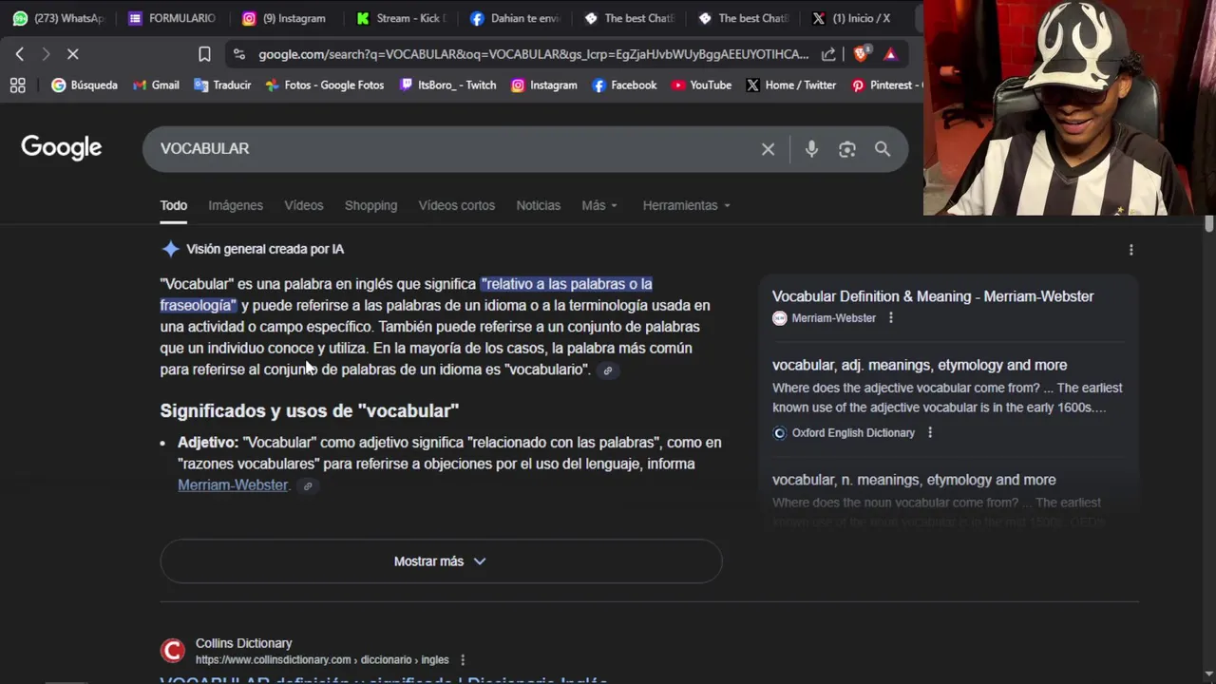
Task: Expand the Herramientas dropdown
Action: point(687,205)
